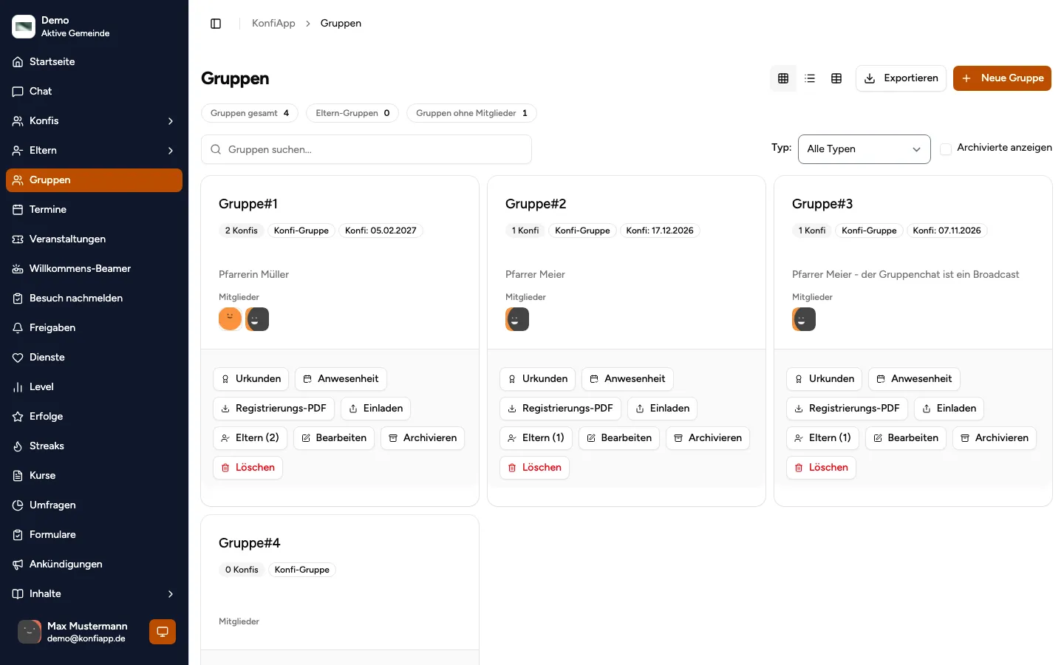Toggle the sidebar panel icon
Image resolution: width=1064 pixels, height=665 pixels.
[x=216, y=24]
